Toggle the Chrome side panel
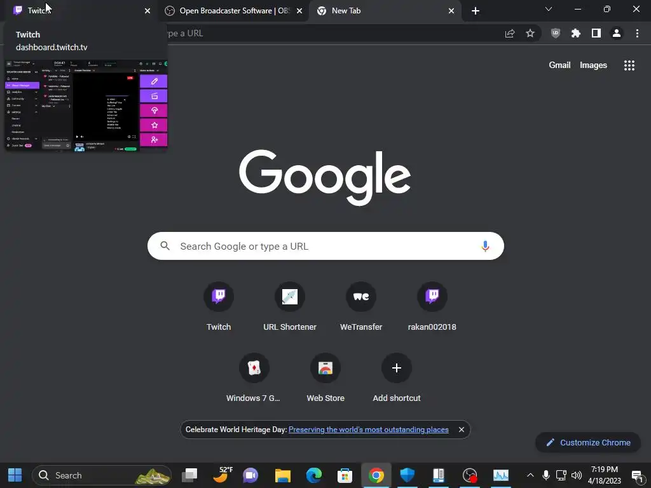The width and height of the screenshot is (651, 488). (596, 34)
